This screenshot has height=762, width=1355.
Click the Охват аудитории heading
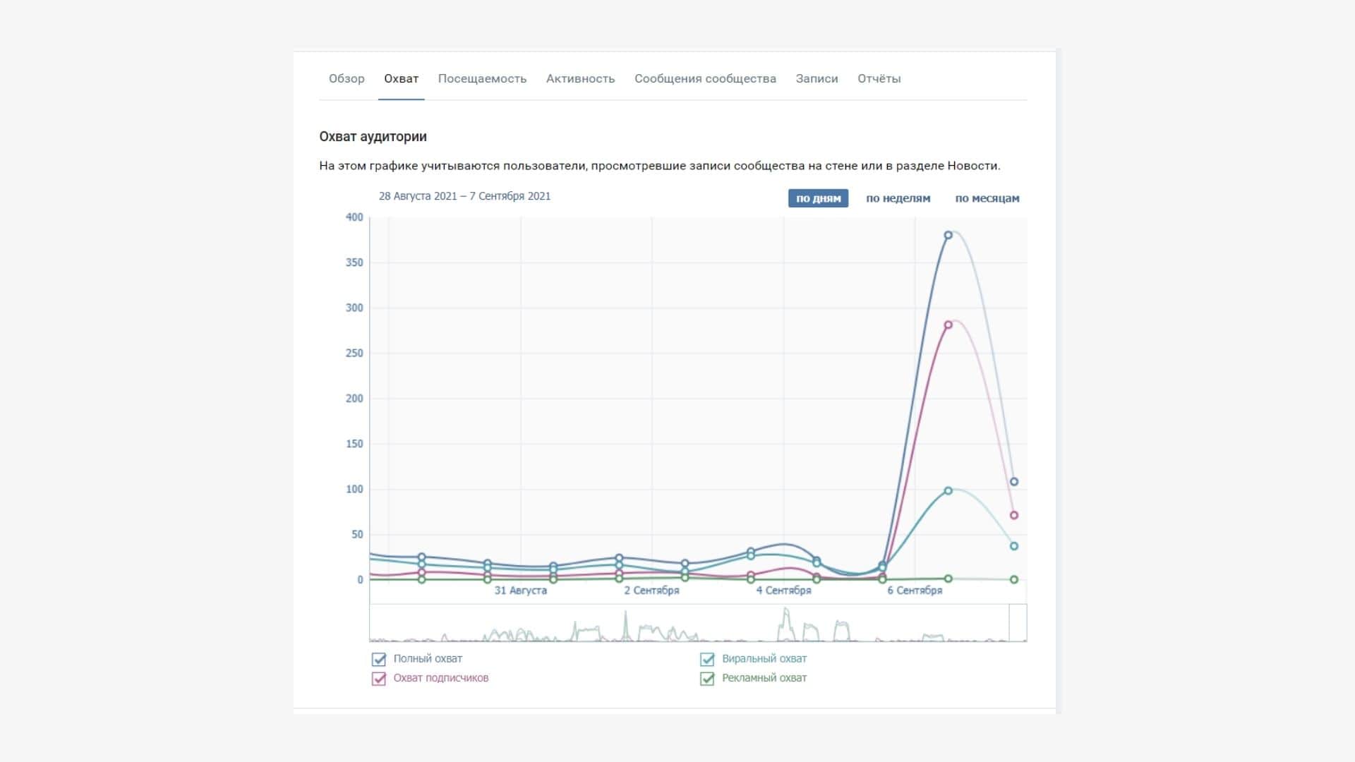373,137
